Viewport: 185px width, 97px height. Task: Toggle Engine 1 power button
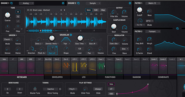pos(63,3)
